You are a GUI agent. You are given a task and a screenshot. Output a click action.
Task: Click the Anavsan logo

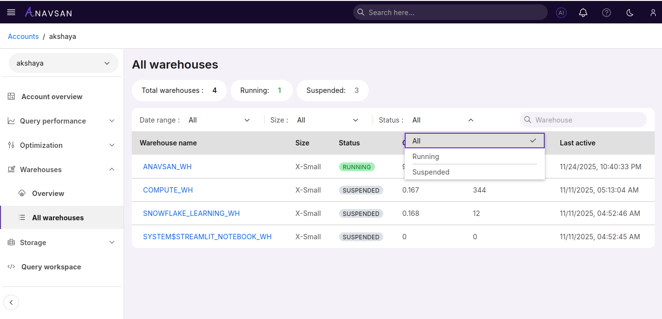(x=48, y=12)
